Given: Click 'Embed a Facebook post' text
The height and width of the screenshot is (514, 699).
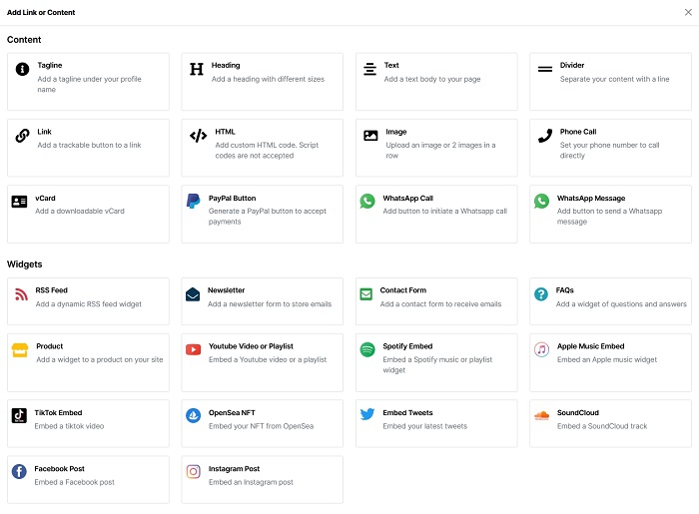Looking at the screenshot, I should tap(75, 482).
